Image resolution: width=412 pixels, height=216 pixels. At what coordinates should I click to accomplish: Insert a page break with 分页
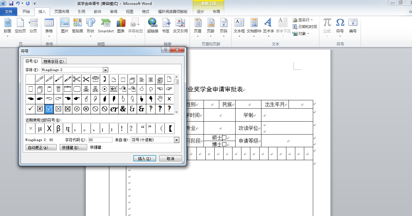coord(33,26)
